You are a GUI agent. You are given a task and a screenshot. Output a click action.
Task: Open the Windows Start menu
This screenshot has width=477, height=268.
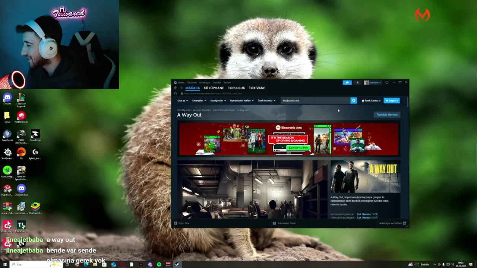[5, 264]
